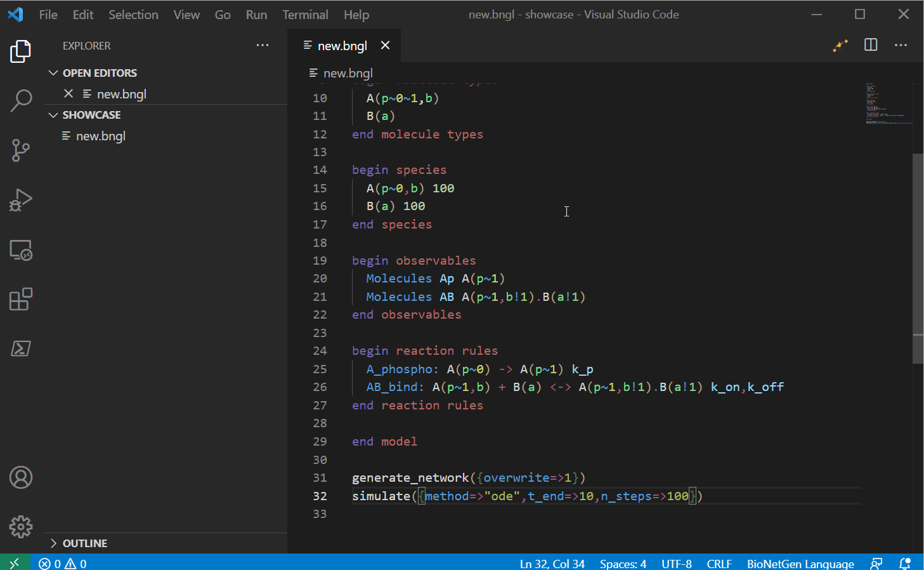Show errors and warnings count
The image size is (924, 570).
63,563
